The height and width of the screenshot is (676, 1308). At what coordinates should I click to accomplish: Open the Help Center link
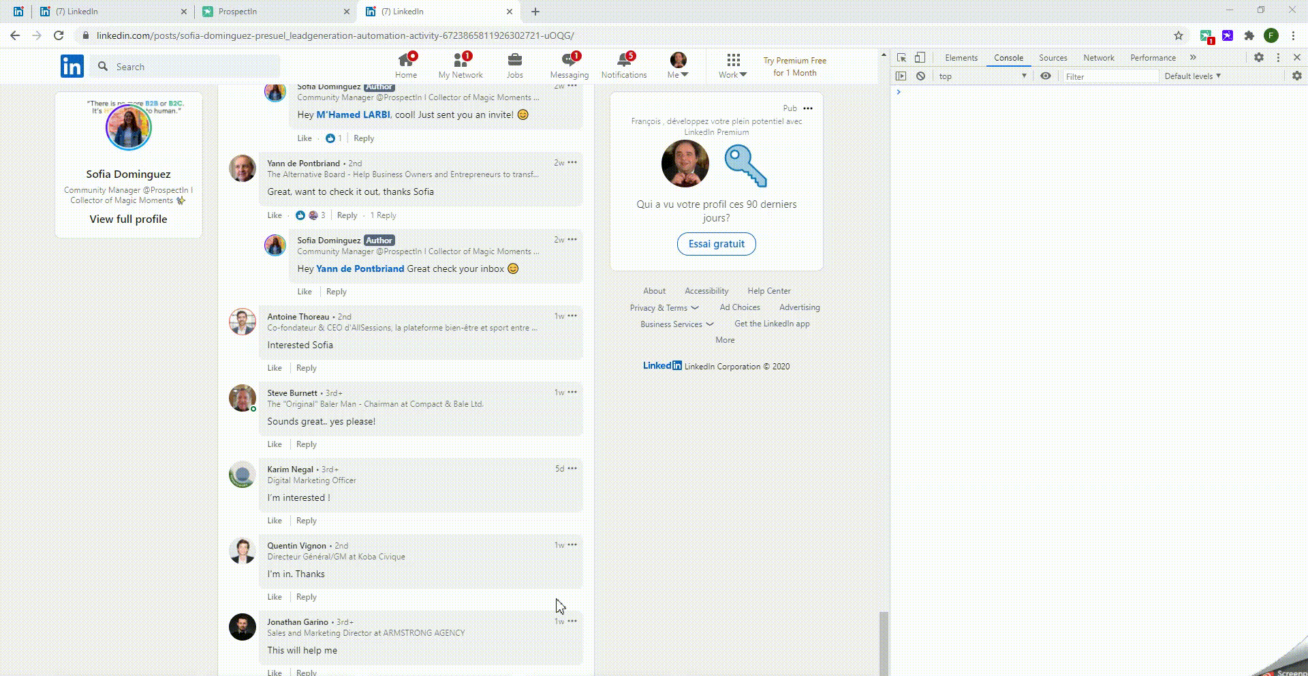point(769,291)
